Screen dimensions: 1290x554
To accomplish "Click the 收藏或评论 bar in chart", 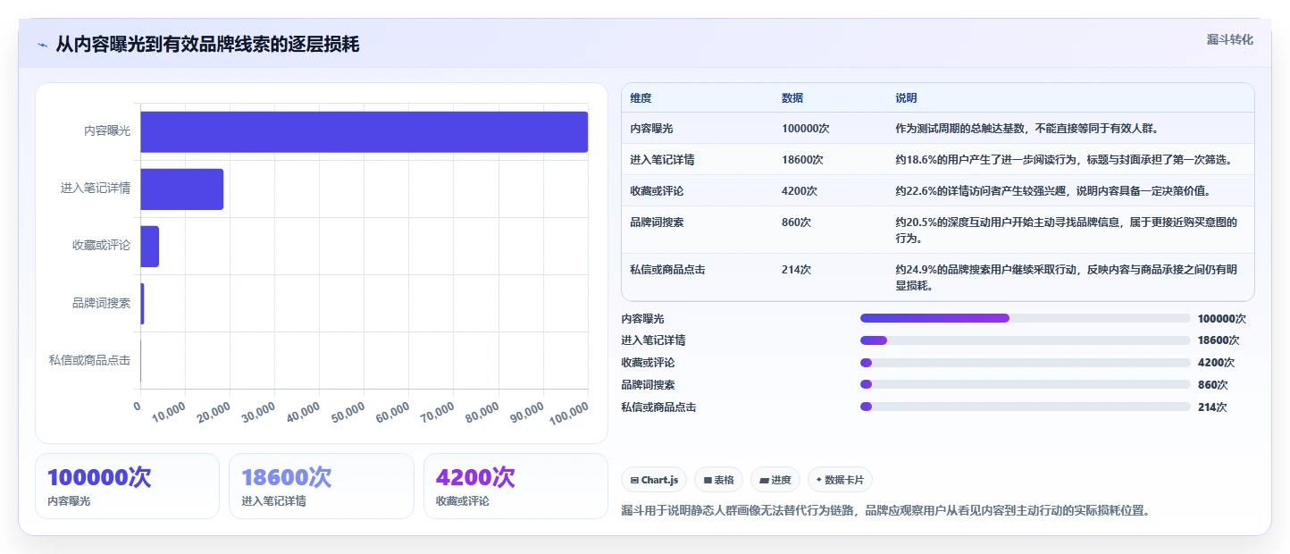I will click(x=149, y=246).
